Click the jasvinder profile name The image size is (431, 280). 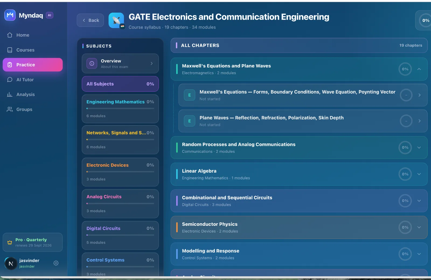pos(29,261)
